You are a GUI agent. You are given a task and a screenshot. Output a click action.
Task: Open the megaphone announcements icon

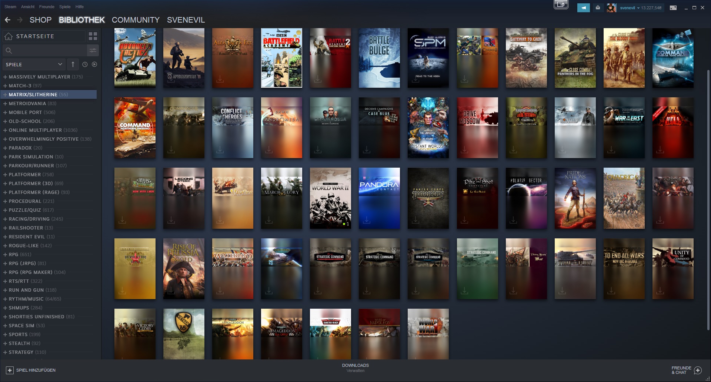[584, 8]
